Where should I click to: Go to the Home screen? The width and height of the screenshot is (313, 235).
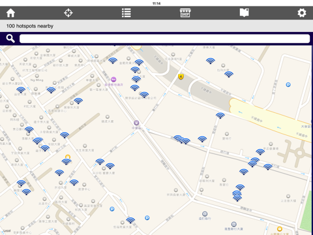click(10, 13)
